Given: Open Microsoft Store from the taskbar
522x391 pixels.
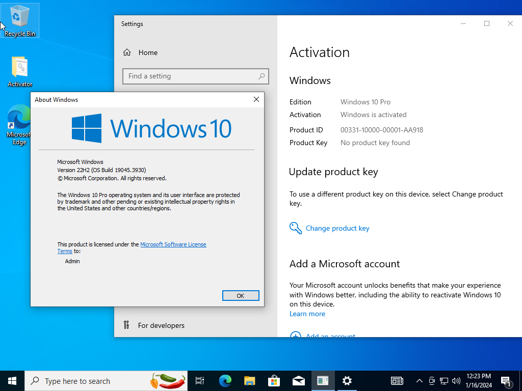Looking at the screenshot, I should (x=274, y=381).
